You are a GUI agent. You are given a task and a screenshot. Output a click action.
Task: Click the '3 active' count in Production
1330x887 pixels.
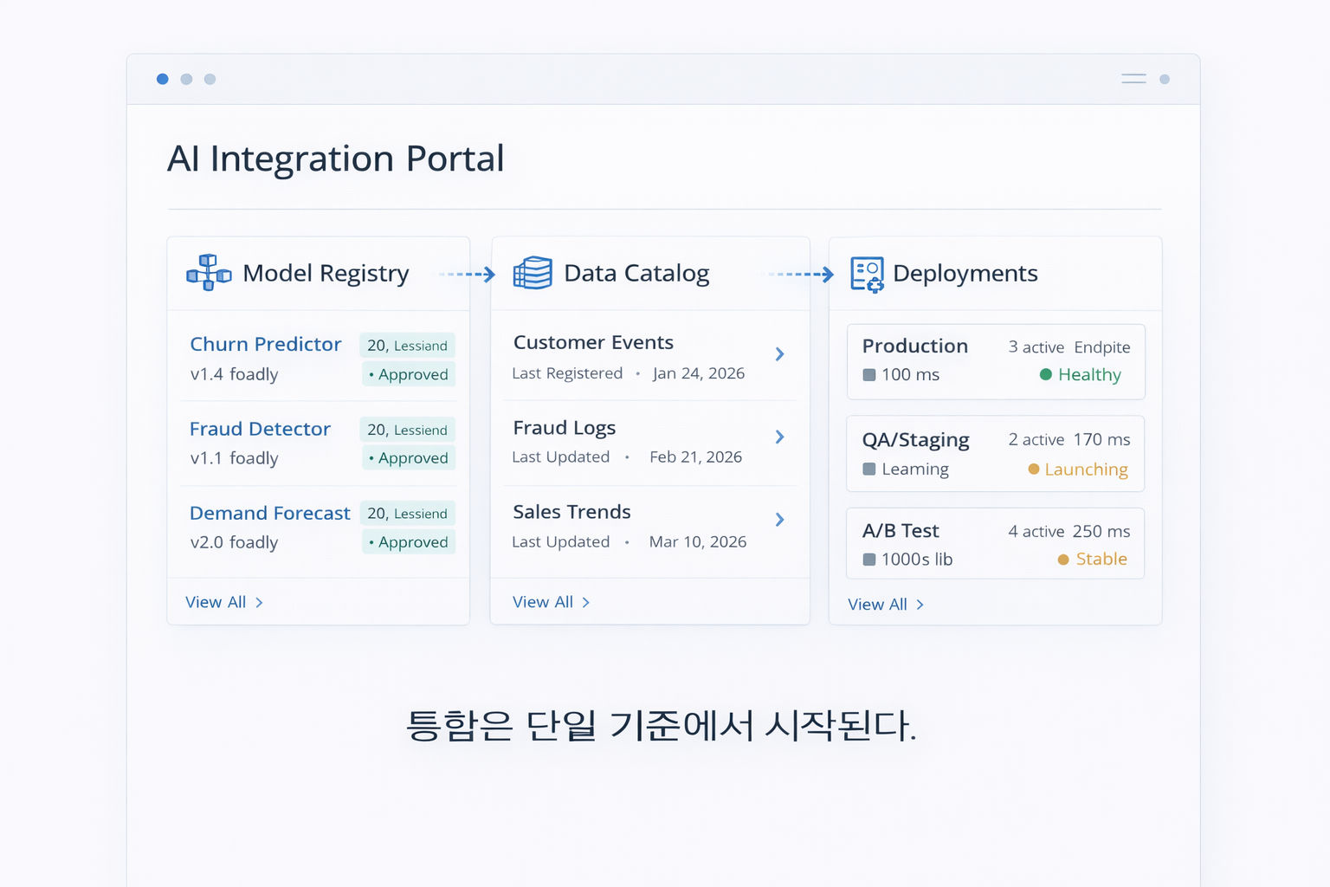[x=1036, y=347]
